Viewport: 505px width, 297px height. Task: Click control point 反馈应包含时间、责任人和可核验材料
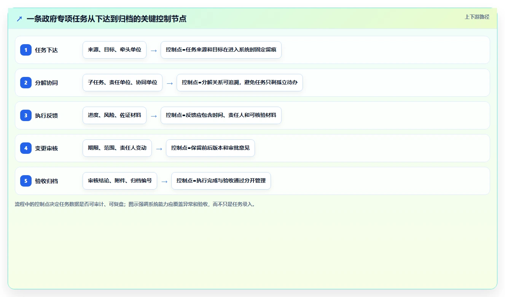221,115
